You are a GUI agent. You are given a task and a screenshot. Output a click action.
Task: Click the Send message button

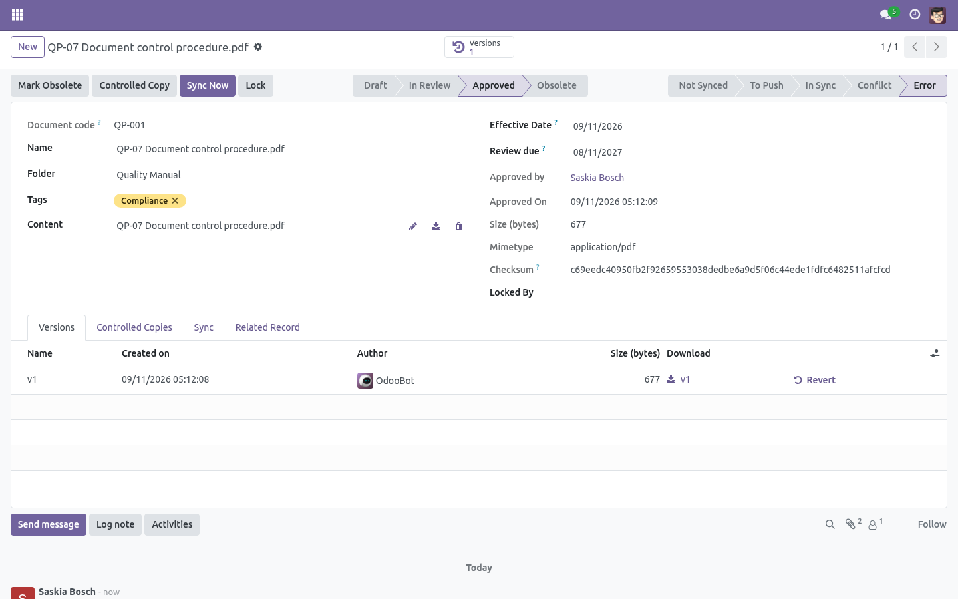(49, 524)
